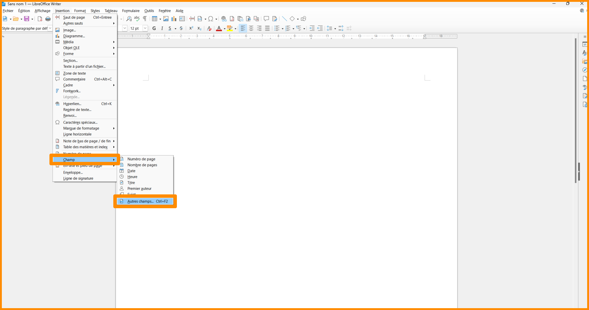Expand the font color dropdown arrow
Screen dimensions: 589x310
[224, 29]
